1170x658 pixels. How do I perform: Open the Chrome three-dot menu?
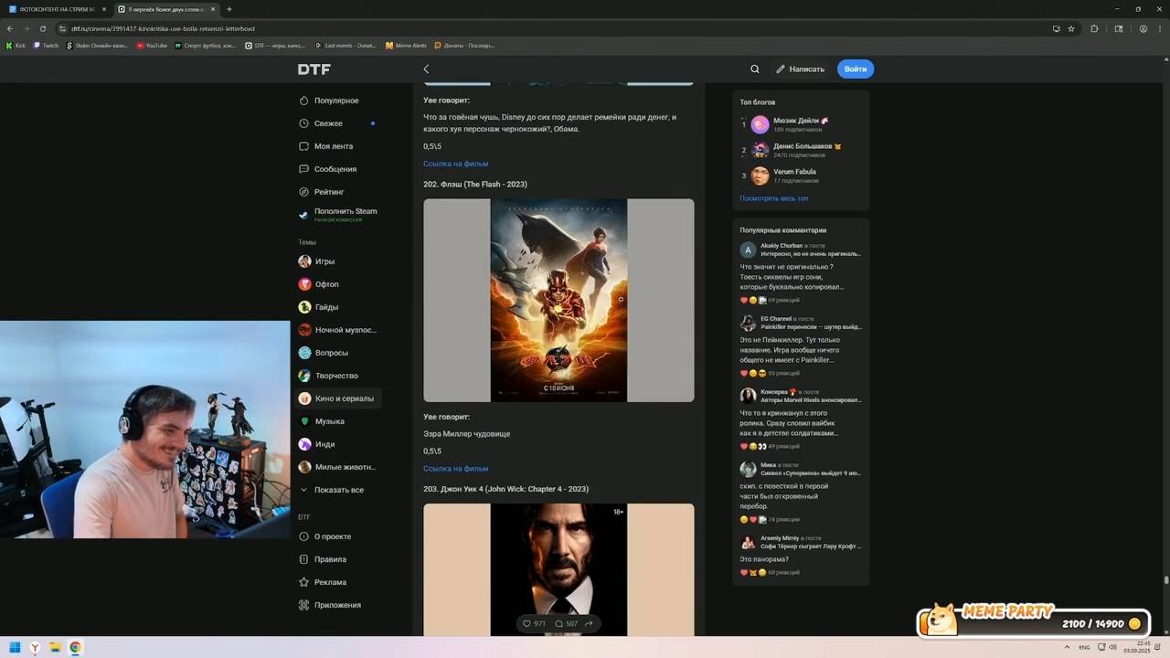coord(1160,28)
